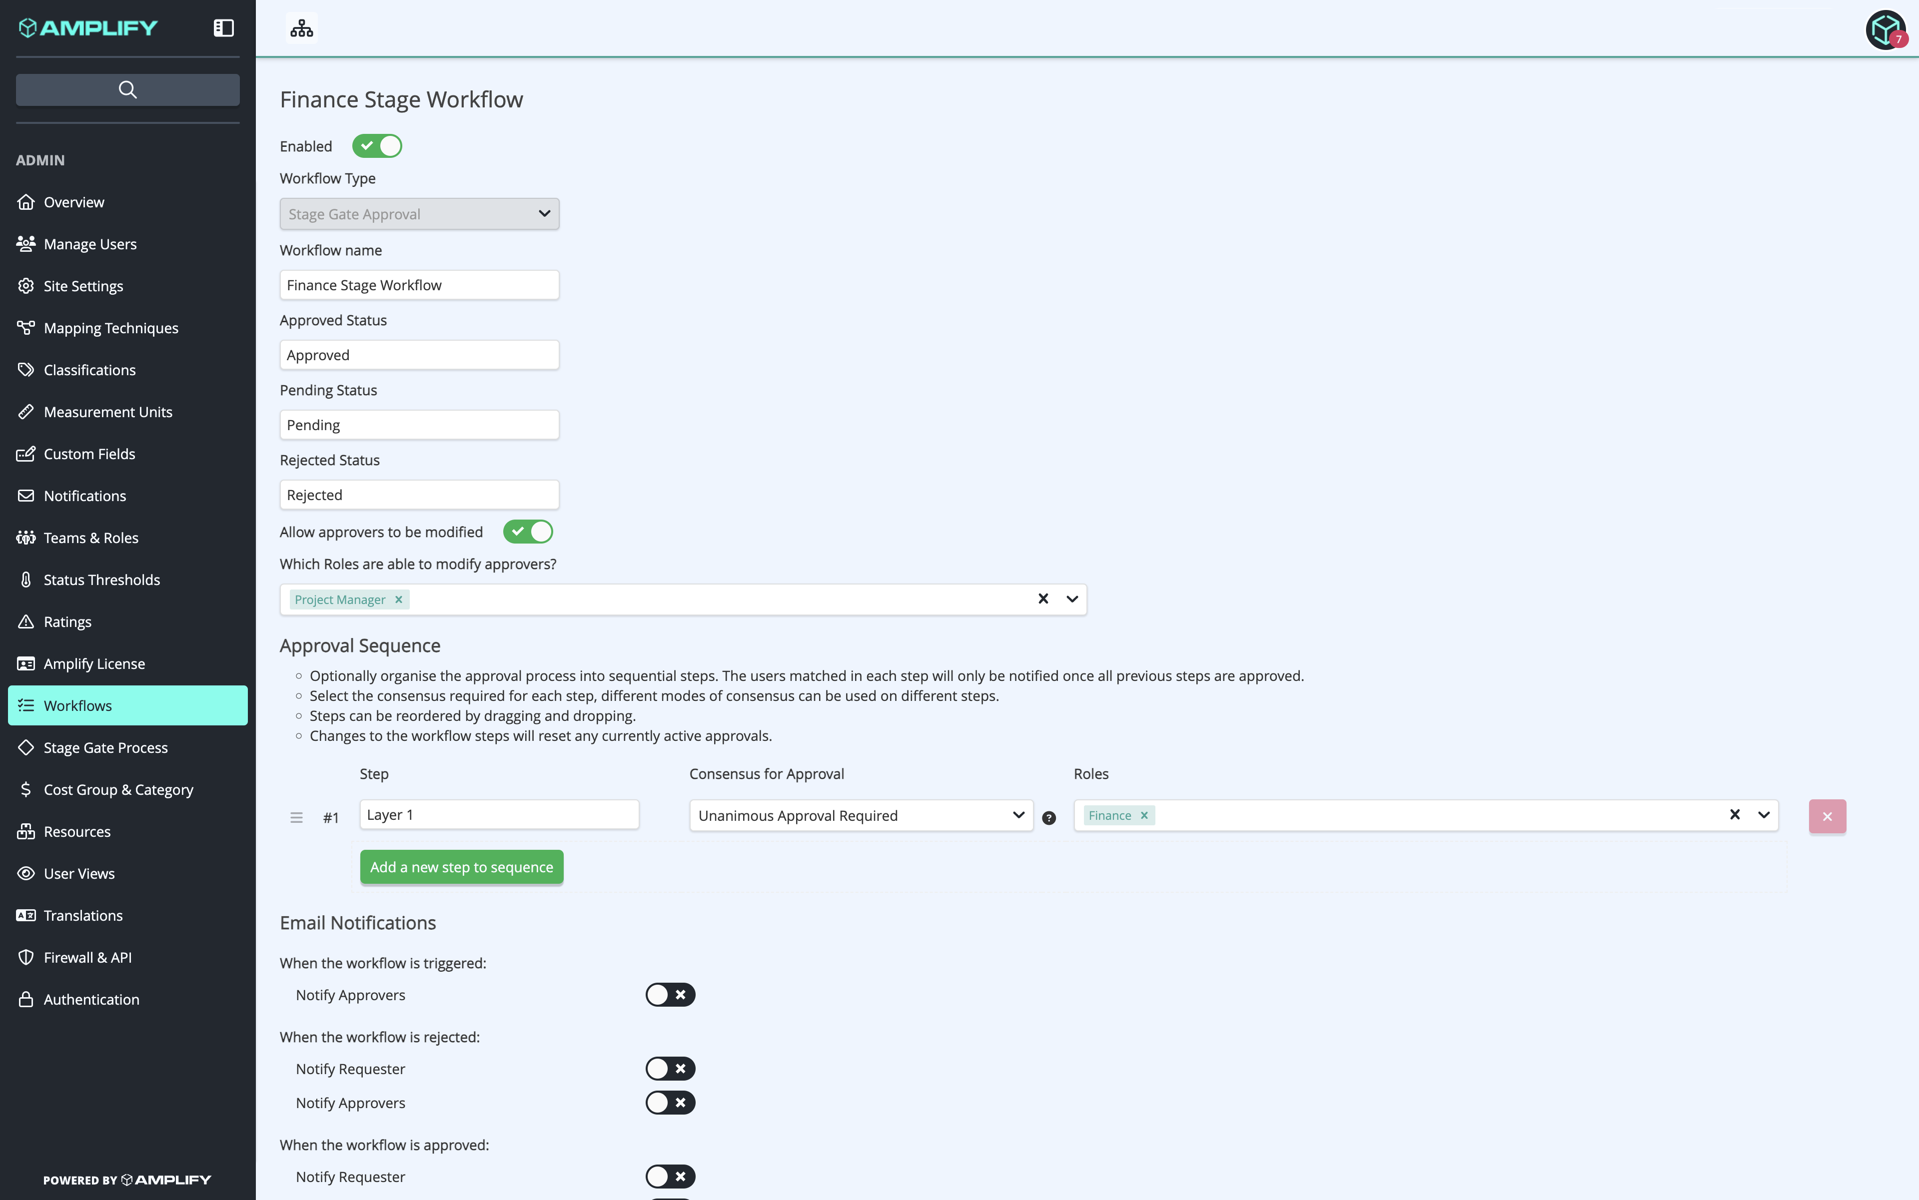
Task: Open the Site Settings menu item
Action: point(128,286)
